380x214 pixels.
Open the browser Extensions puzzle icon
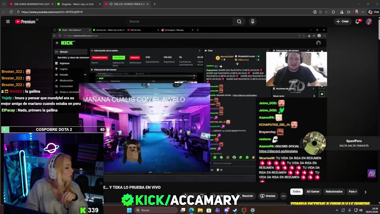pyautogui.click(x=333, y=12)
